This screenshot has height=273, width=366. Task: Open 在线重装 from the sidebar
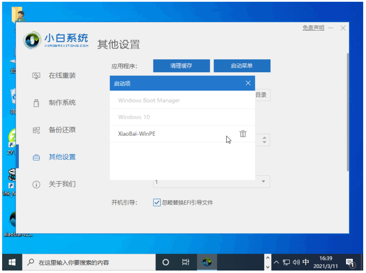(62, 75)
